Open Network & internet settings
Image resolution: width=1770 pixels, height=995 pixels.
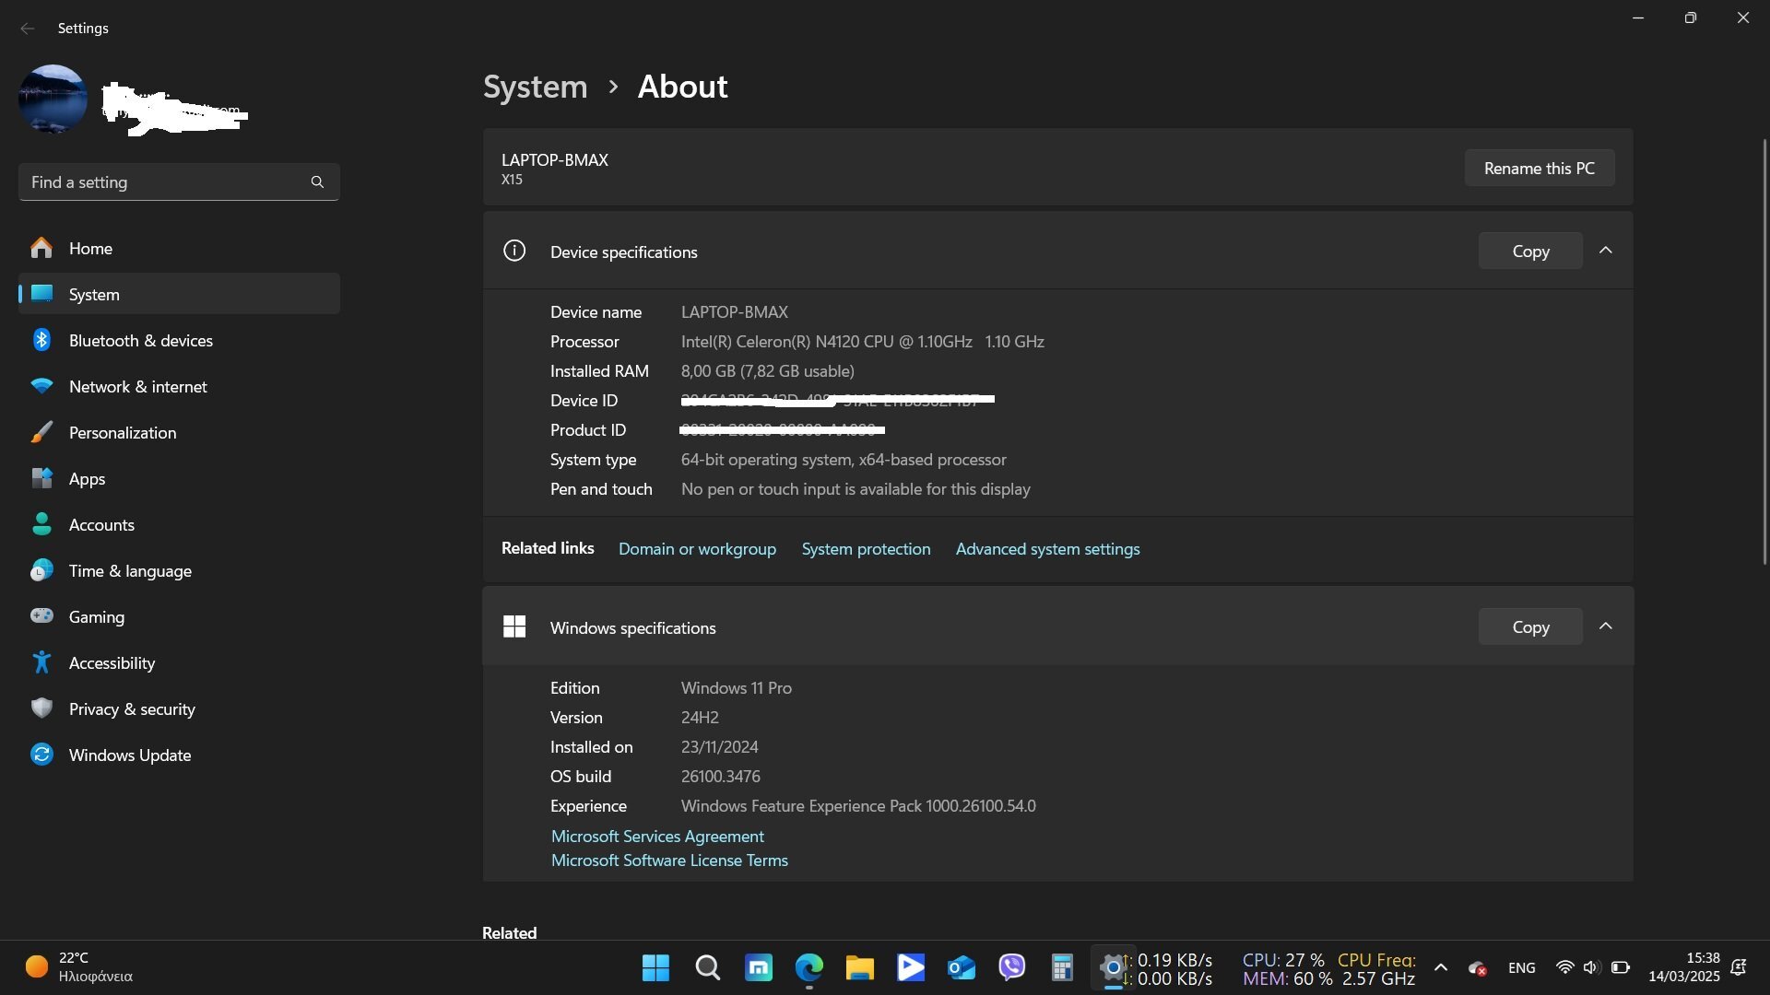[x=179, y=387]
